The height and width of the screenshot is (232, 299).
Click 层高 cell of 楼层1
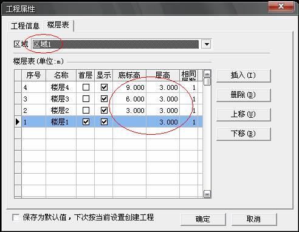point(163,122)
